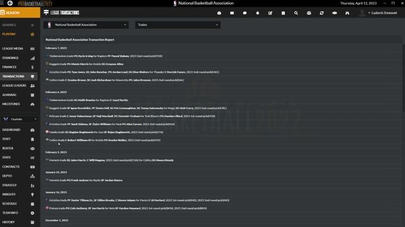Open the Ludovic Emesset user dropdown
This screenshot has width=405, height=227.
[382, 13]
